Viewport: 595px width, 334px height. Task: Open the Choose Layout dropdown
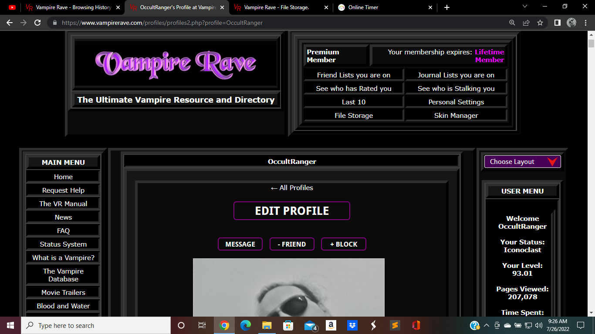(523, 161)
